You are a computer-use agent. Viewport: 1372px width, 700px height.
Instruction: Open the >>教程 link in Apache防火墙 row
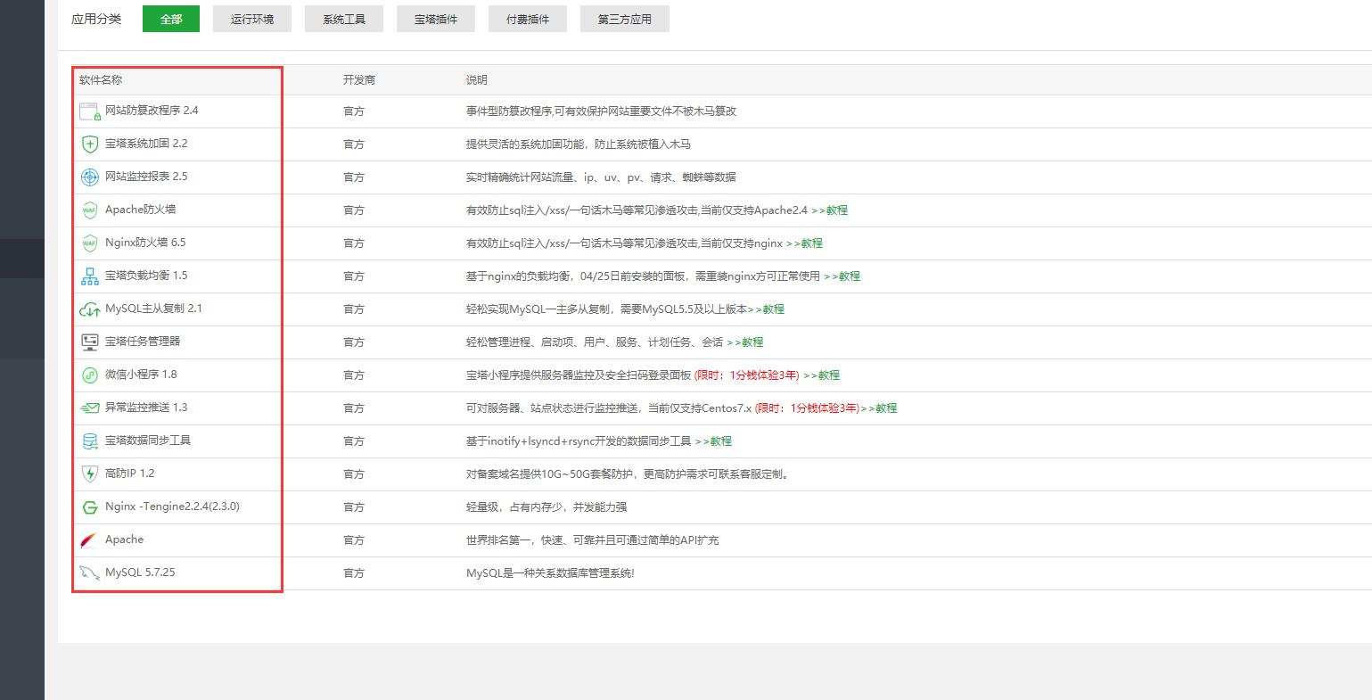point(829,210)
